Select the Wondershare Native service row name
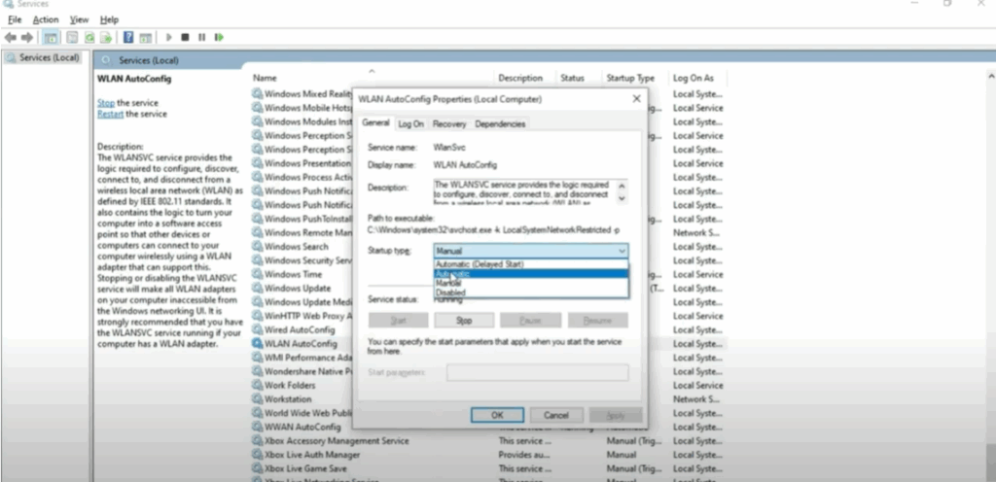Viewport: 996px width, 482px height. click(x=308, y=371)
